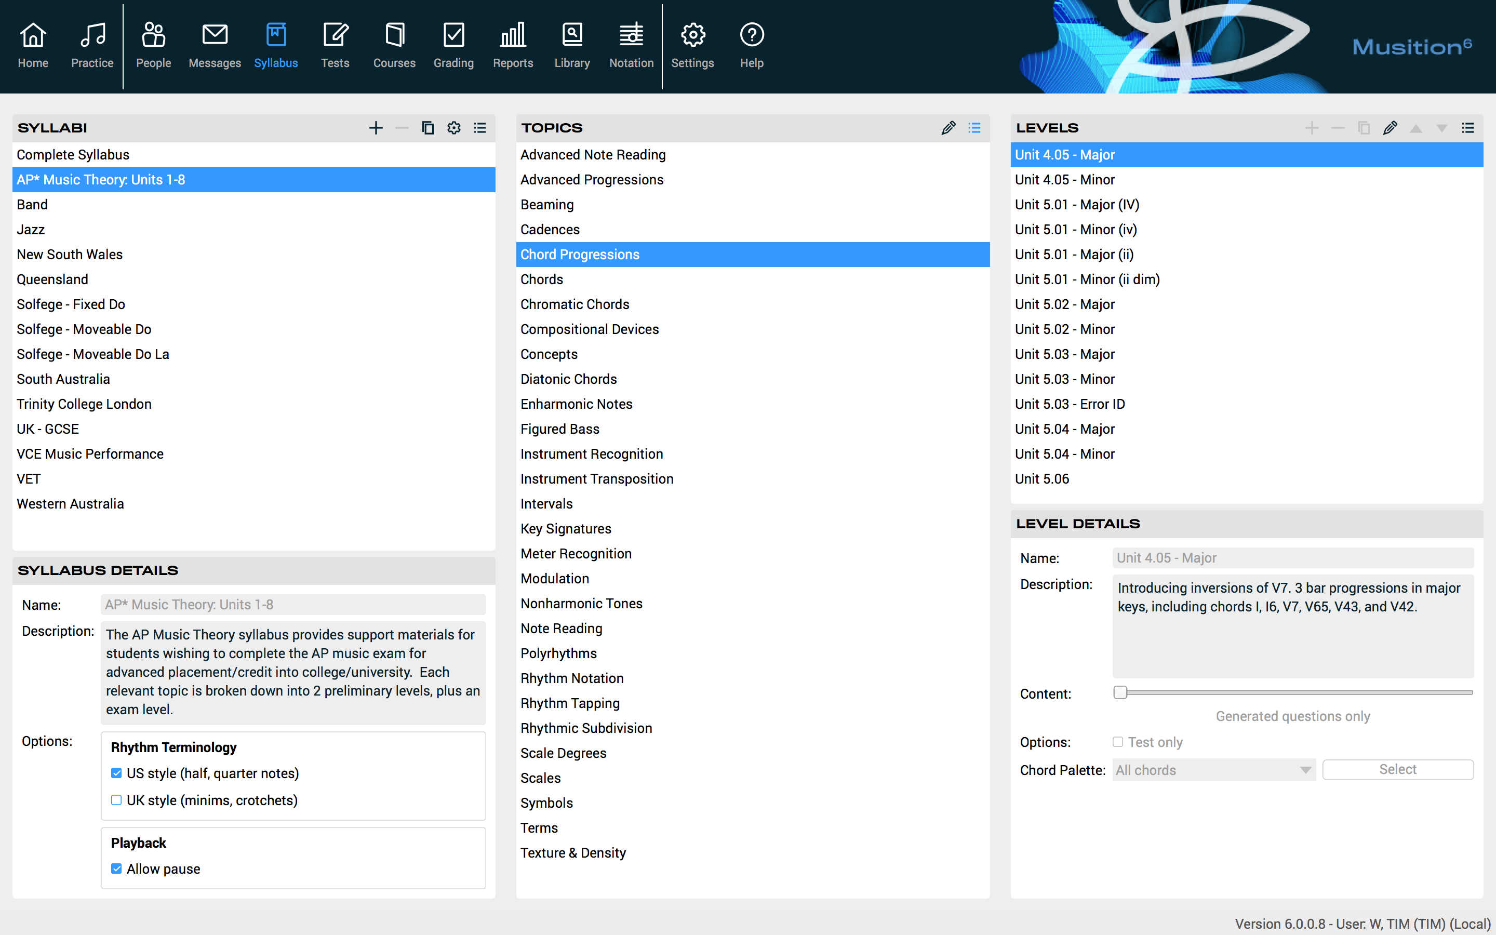
Task: Click the Syllabi panel list view icon
Action: pyautogui.click(x=480, y=128)
